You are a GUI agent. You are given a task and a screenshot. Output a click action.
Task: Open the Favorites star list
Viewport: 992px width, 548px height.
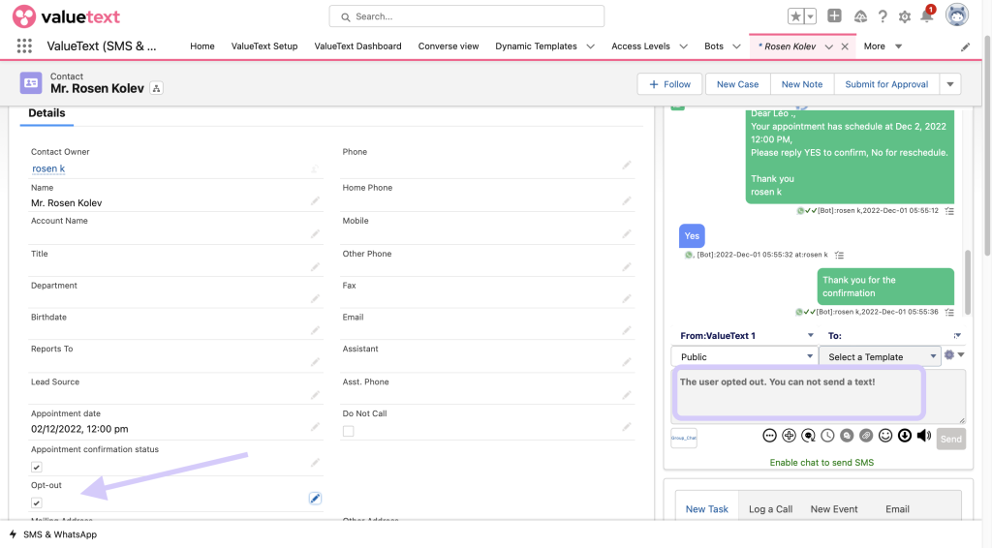pyautogui.click(x=796, y=16)
